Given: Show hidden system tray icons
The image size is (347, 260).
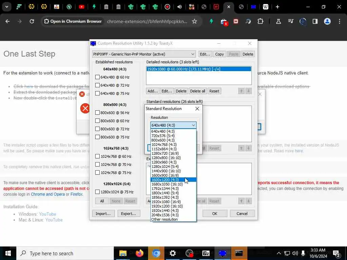Looking at the screenshot, I should (x=279, y=253).
